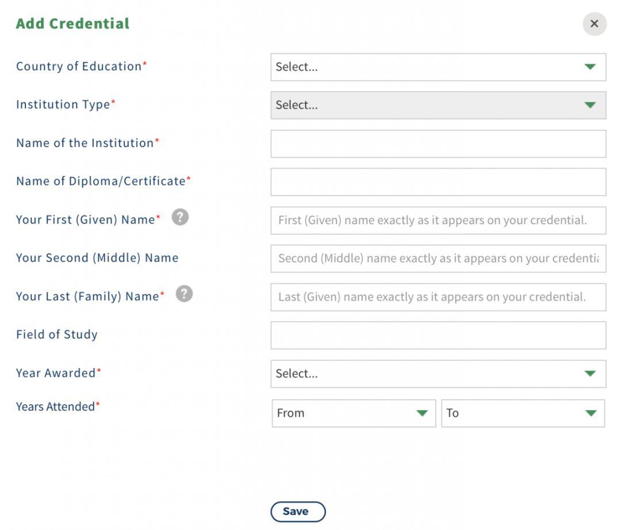The width and height of the screenshot is (621, 530).
Task: Click the Year Awarded green arrow
Action: coord(590,374)
